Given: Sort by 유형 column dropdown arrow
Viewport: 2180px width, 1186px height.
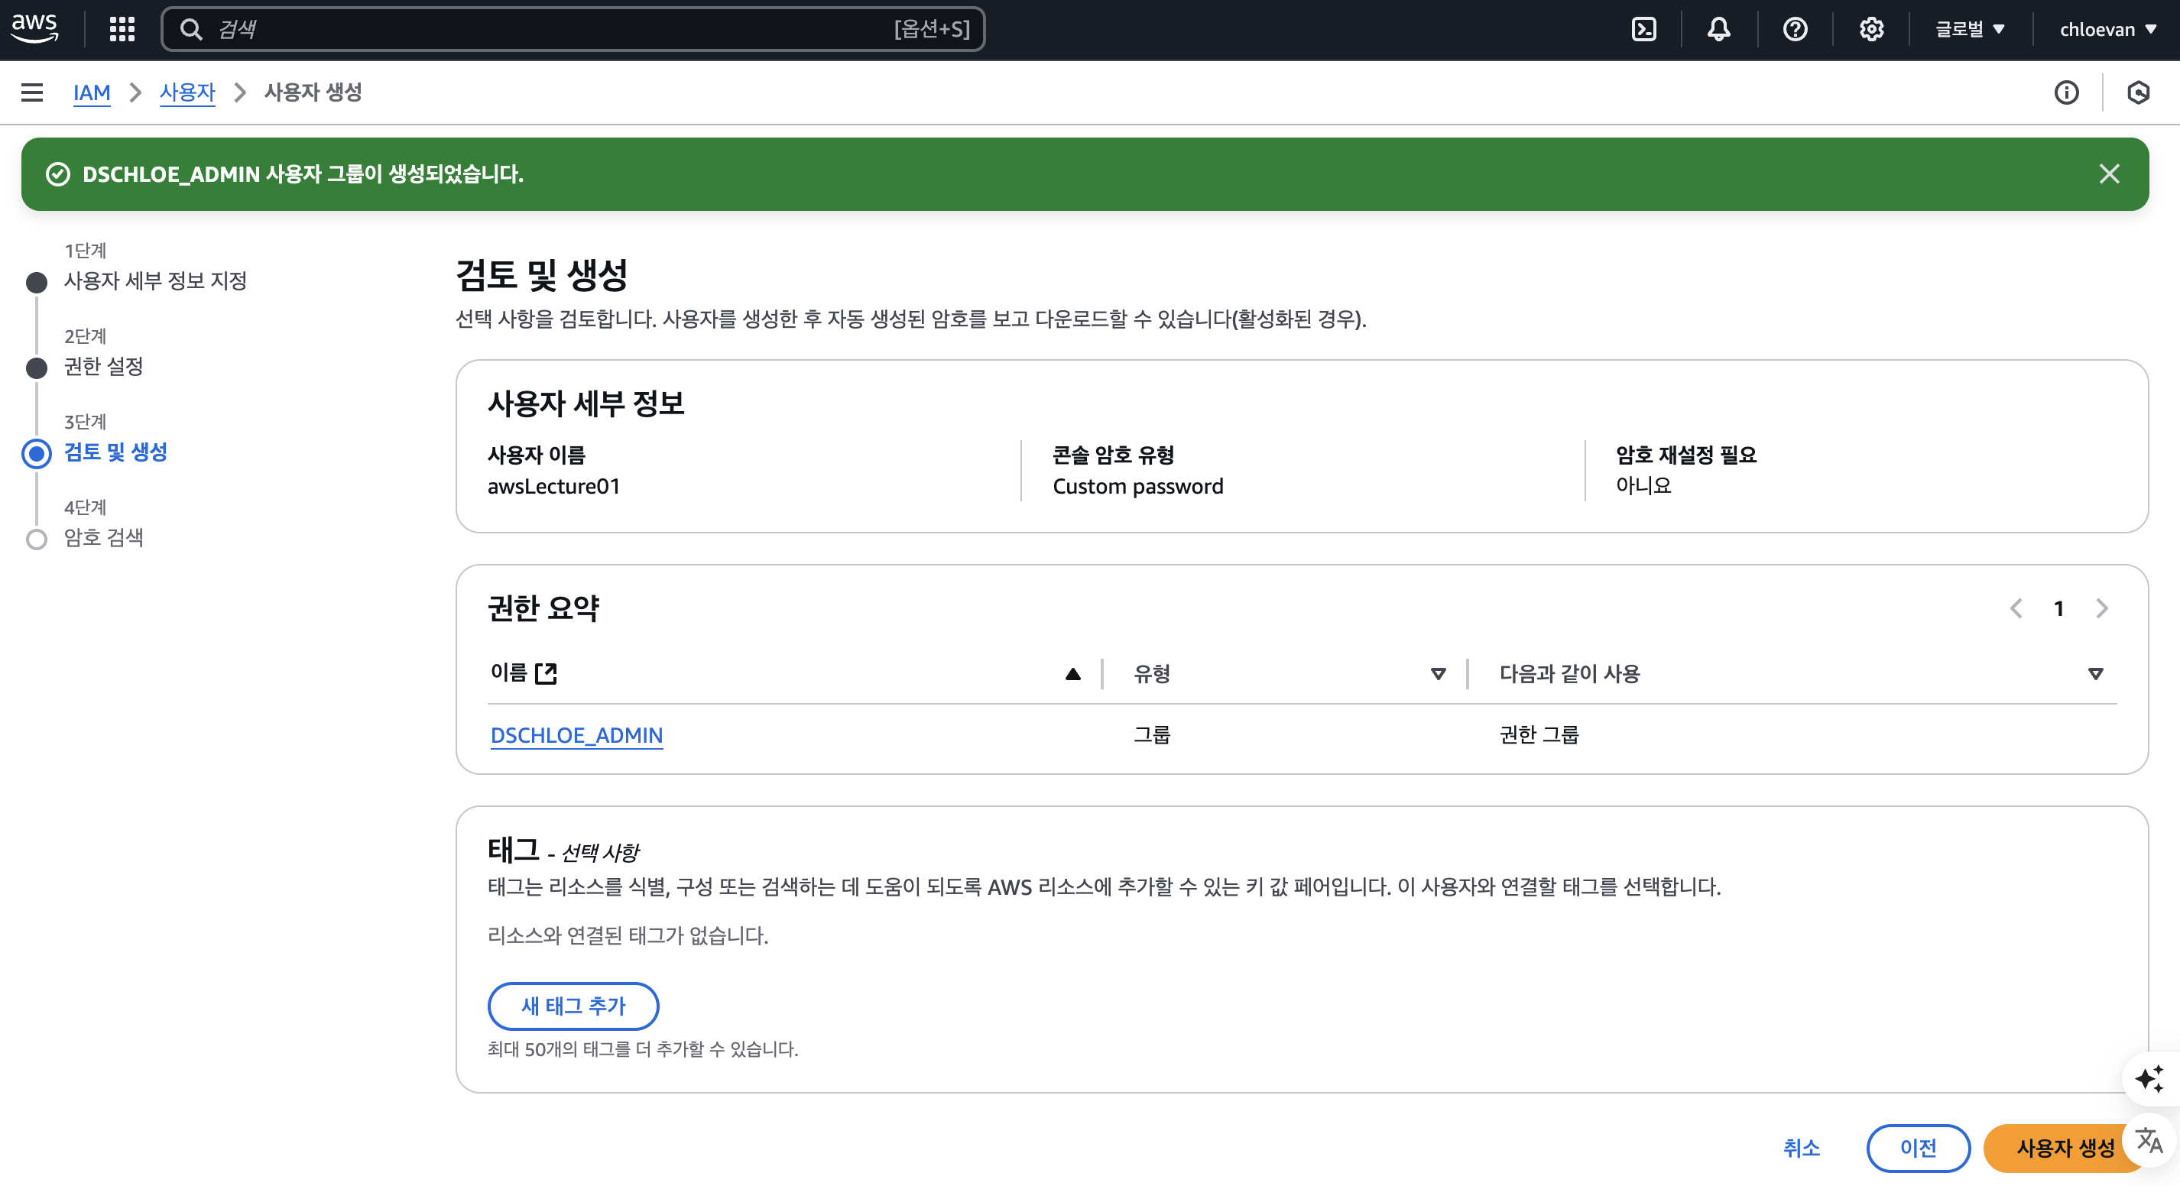Looking at the screenshot, I should coord(1437,674).
